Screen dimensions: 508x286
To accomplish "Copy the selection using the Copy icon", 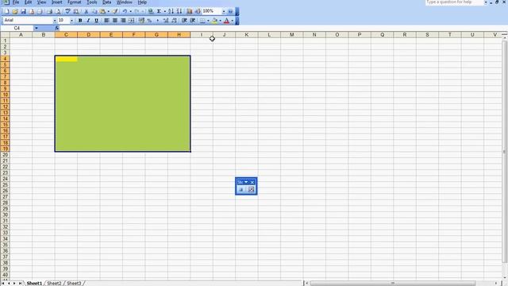I will point(94,11).
